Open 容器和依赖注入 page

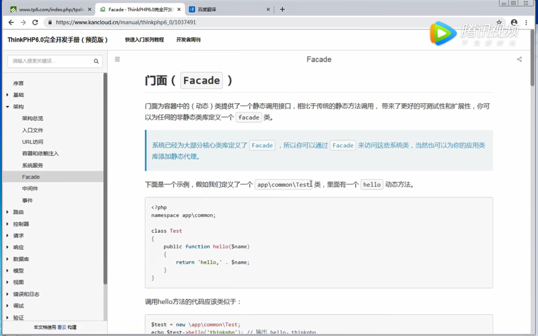[40, 154]
